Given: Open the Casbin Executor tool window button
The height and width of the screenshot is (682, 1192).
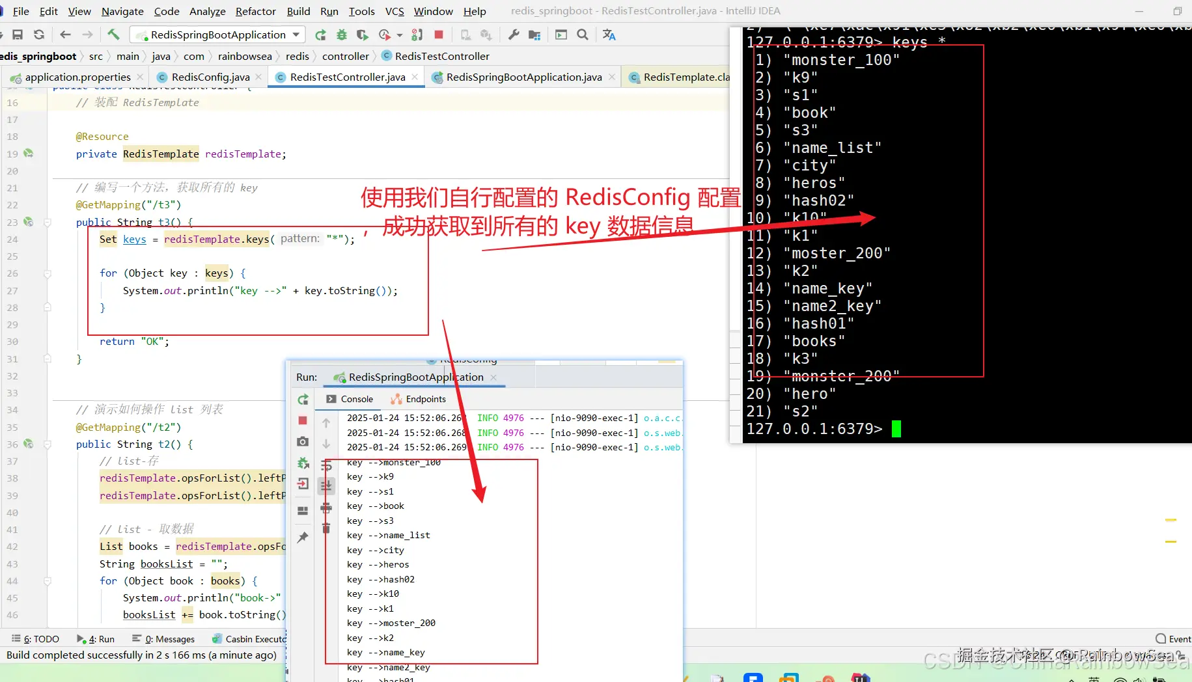Looking at the screenshot, I should coord(249,639).
